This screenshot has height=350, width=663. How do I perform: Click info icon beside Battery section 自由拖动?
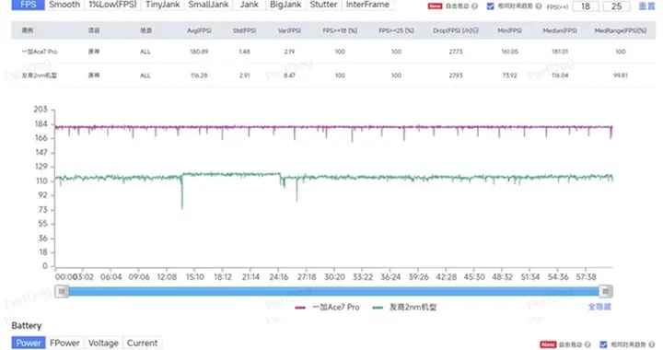587,344
